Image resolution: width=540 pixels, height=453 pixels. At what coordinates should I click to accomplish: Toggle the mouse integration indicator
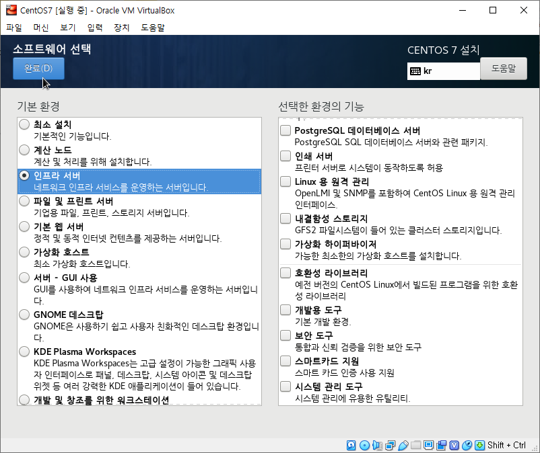click(x=467, y=445)
